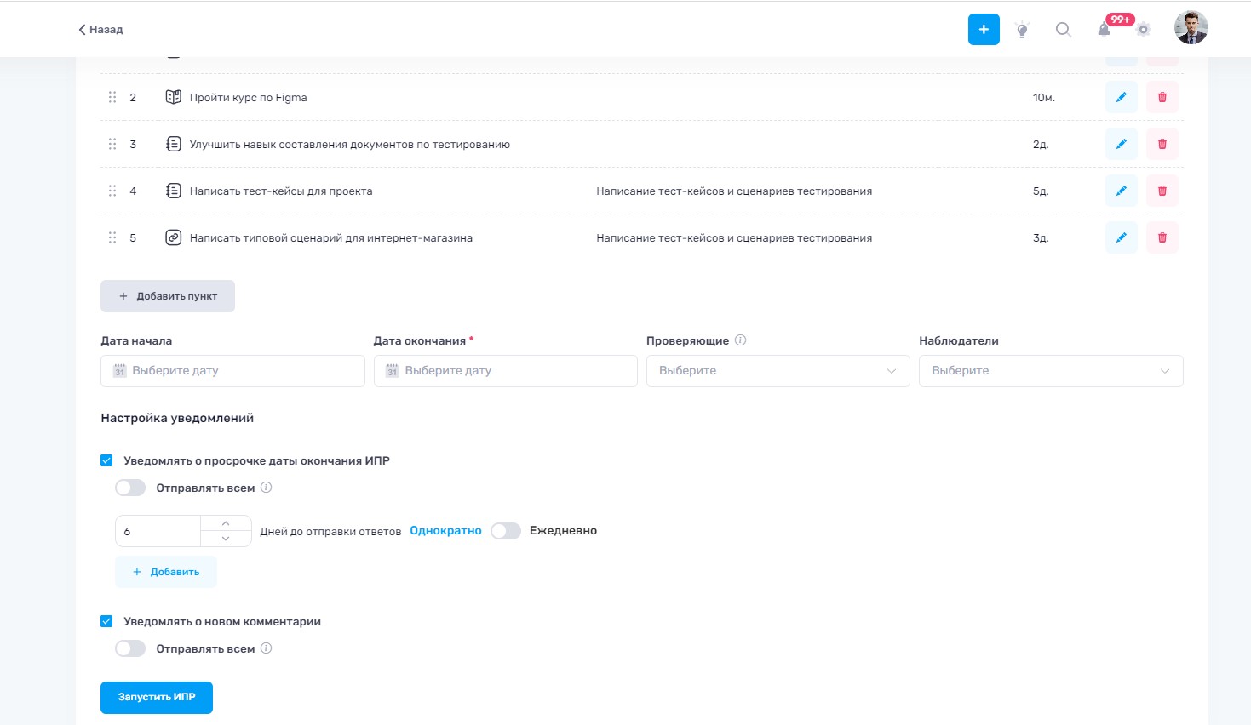Toggle the Однократно/Ежедневно switch

(x=505, y=531)
